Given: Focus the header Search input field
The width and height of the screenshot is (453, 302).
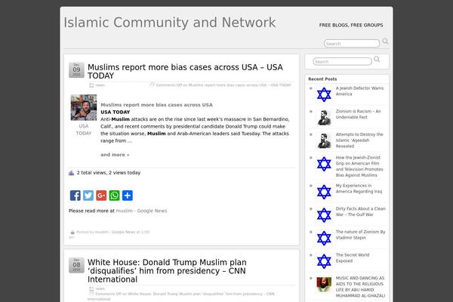Looking at the screenshot, I should click(352, 44).
